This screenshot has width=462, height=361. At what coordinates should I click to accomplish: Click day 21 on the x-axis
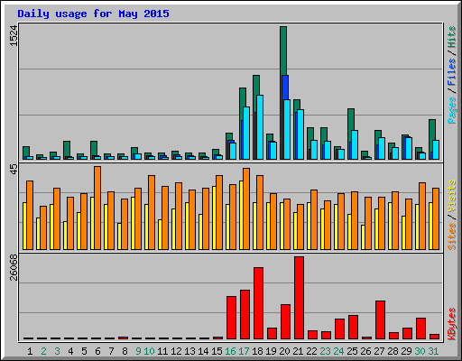[x=298, y=351]
